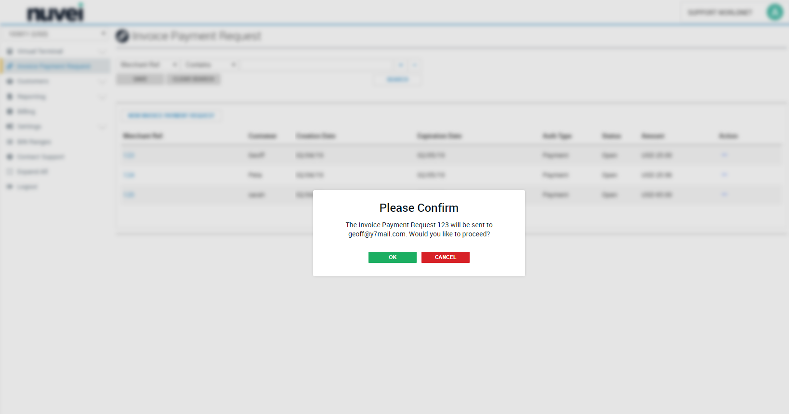
Task: Click the green user avatar icon
Action: [775, 12]
